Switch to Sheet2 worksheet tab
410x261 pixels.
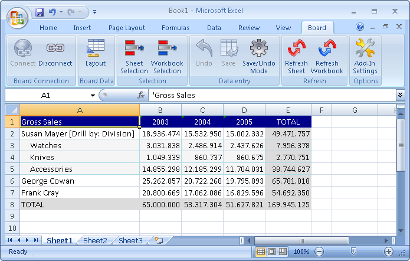(x=95, y=240)
